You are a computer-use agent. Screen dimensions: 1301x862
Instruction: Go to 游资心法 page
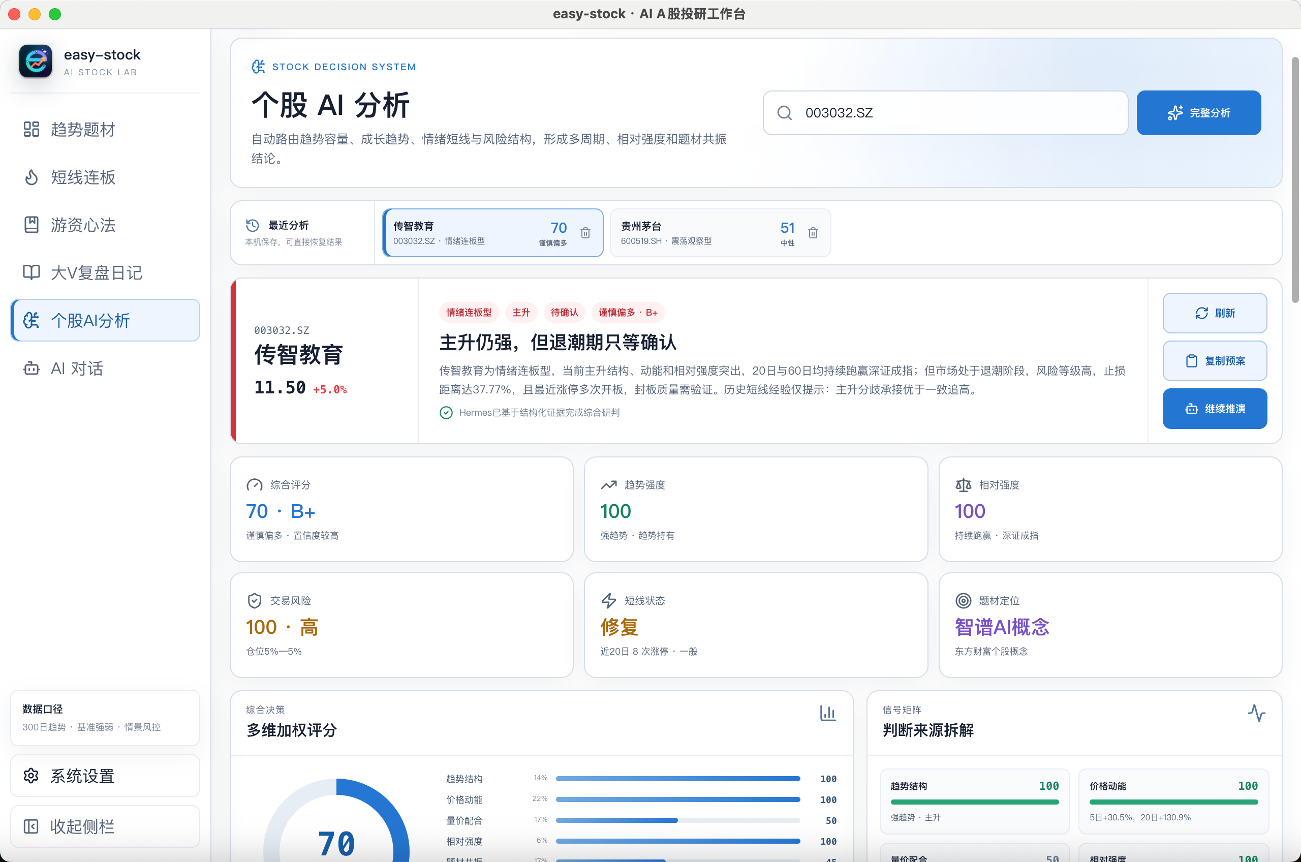(105, 225)
